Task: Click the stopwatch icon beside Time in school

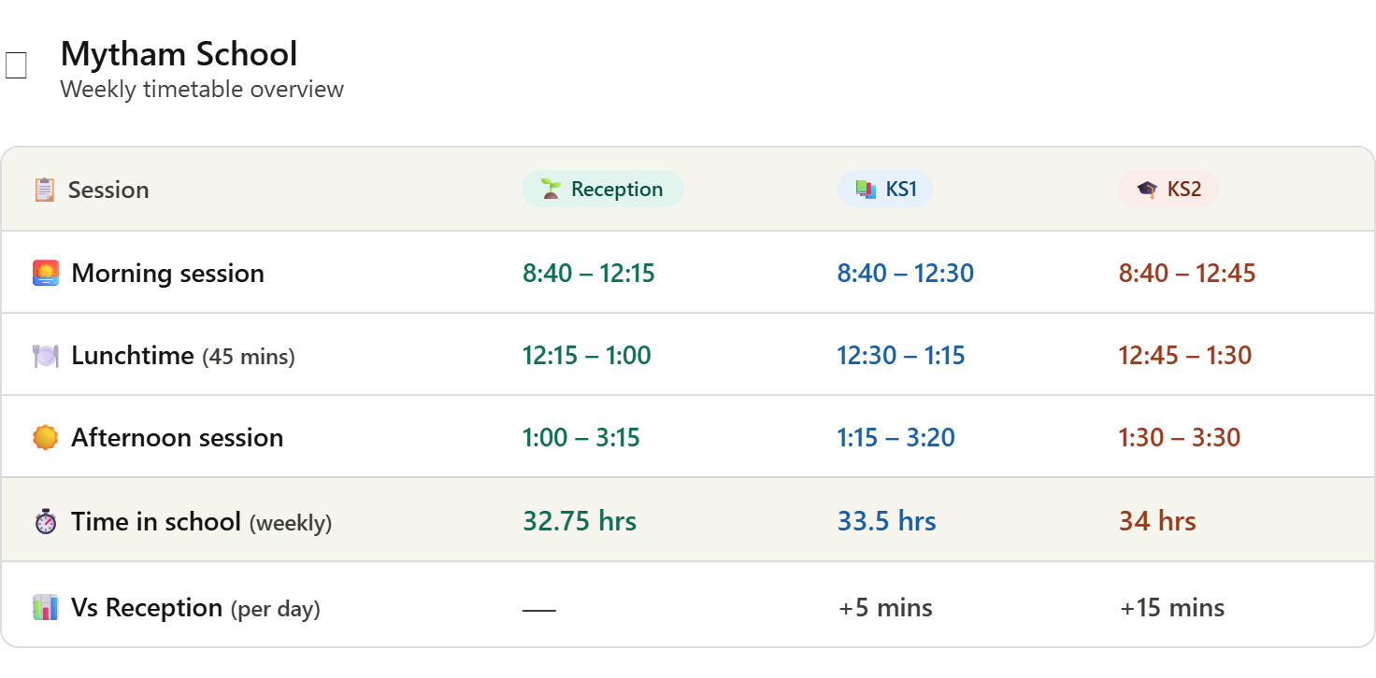Action: [46, 521]
